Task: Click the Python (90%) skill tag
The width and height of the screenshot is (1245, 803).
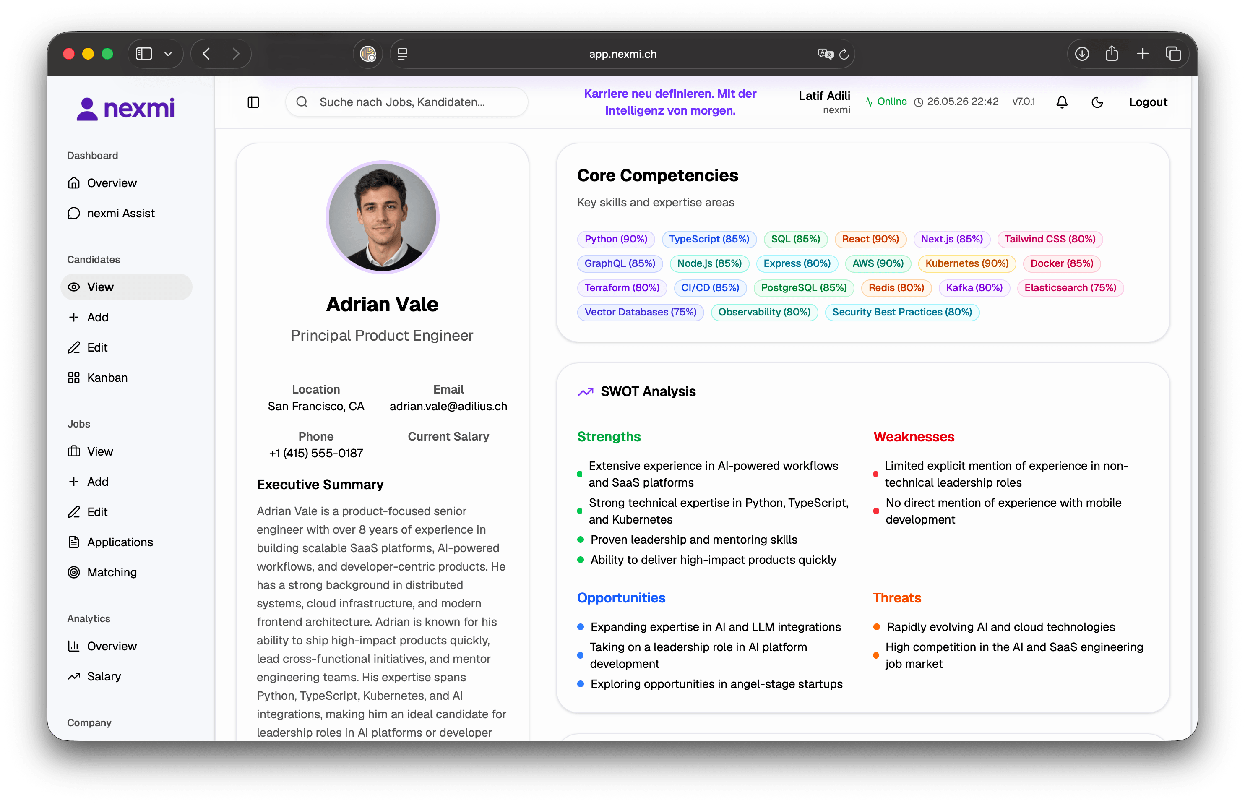Action: [616, 239]
